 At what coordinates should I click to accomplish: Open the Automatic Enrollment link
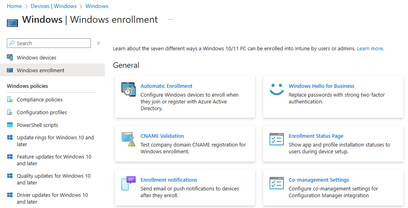coord(166,86)
